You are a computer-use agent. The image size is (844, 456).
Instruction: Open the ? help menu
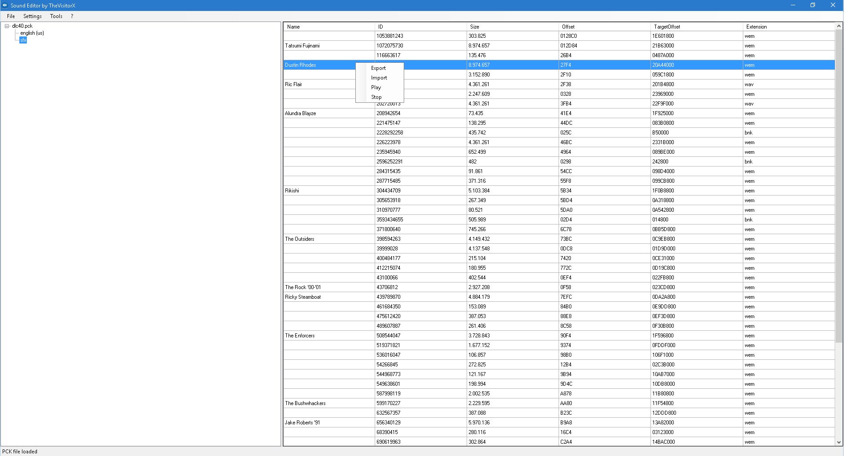(72, 16)
